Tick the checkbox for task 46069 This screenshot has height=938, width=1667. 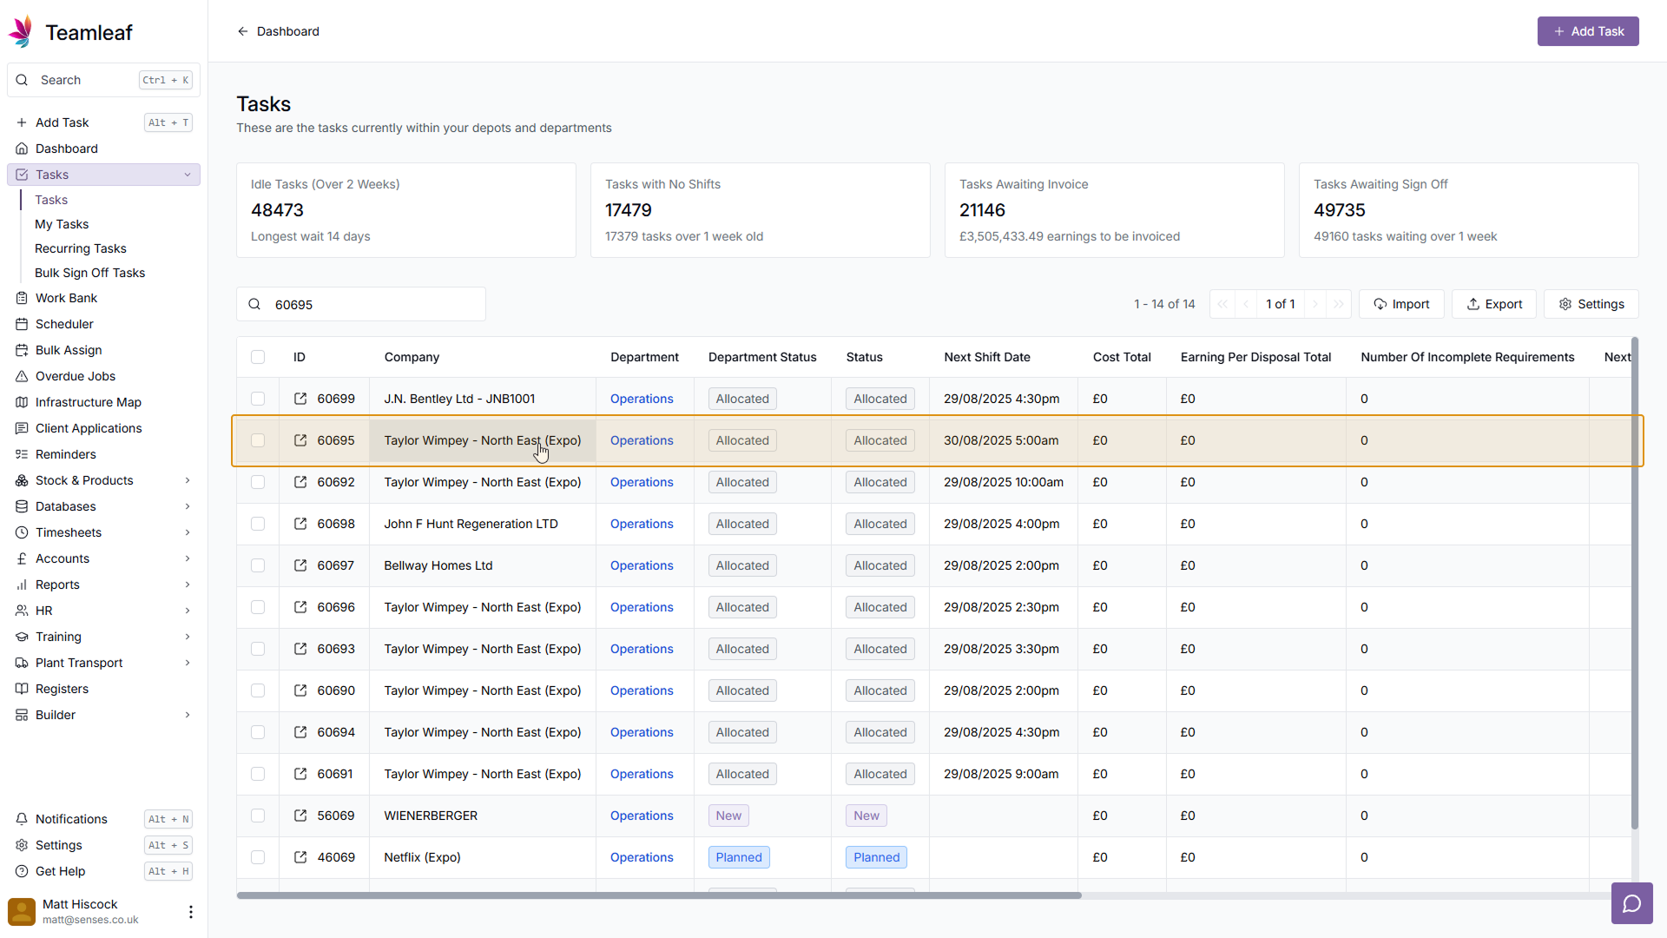(x=258, y=857)
